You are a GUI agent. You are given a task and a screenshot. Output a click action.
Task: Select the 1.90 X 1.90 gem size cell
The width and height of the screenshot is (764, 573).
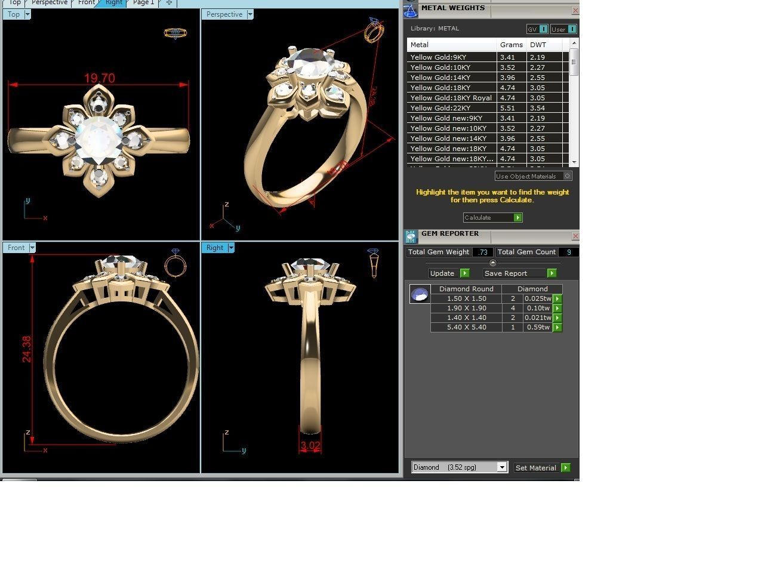coord(466,308)
